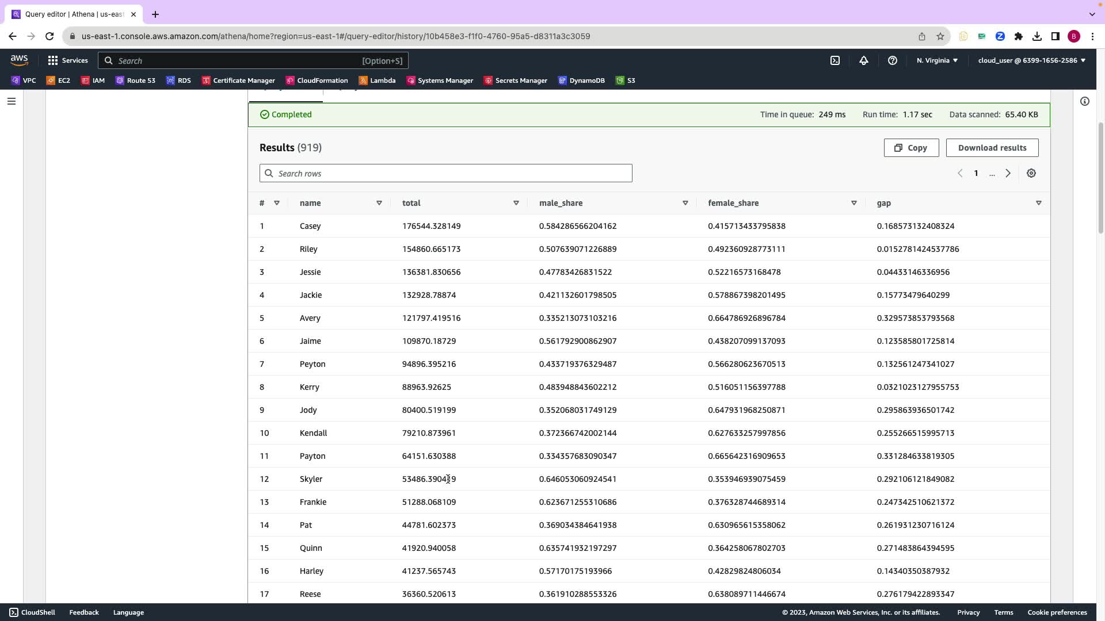Go to next results page arrow

tap(1008, 173)
